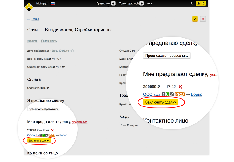This screenshot has width=234, height=162.
Task: Click the plus icon beside "Транспорт: мои"
Action: coord(141,3)
